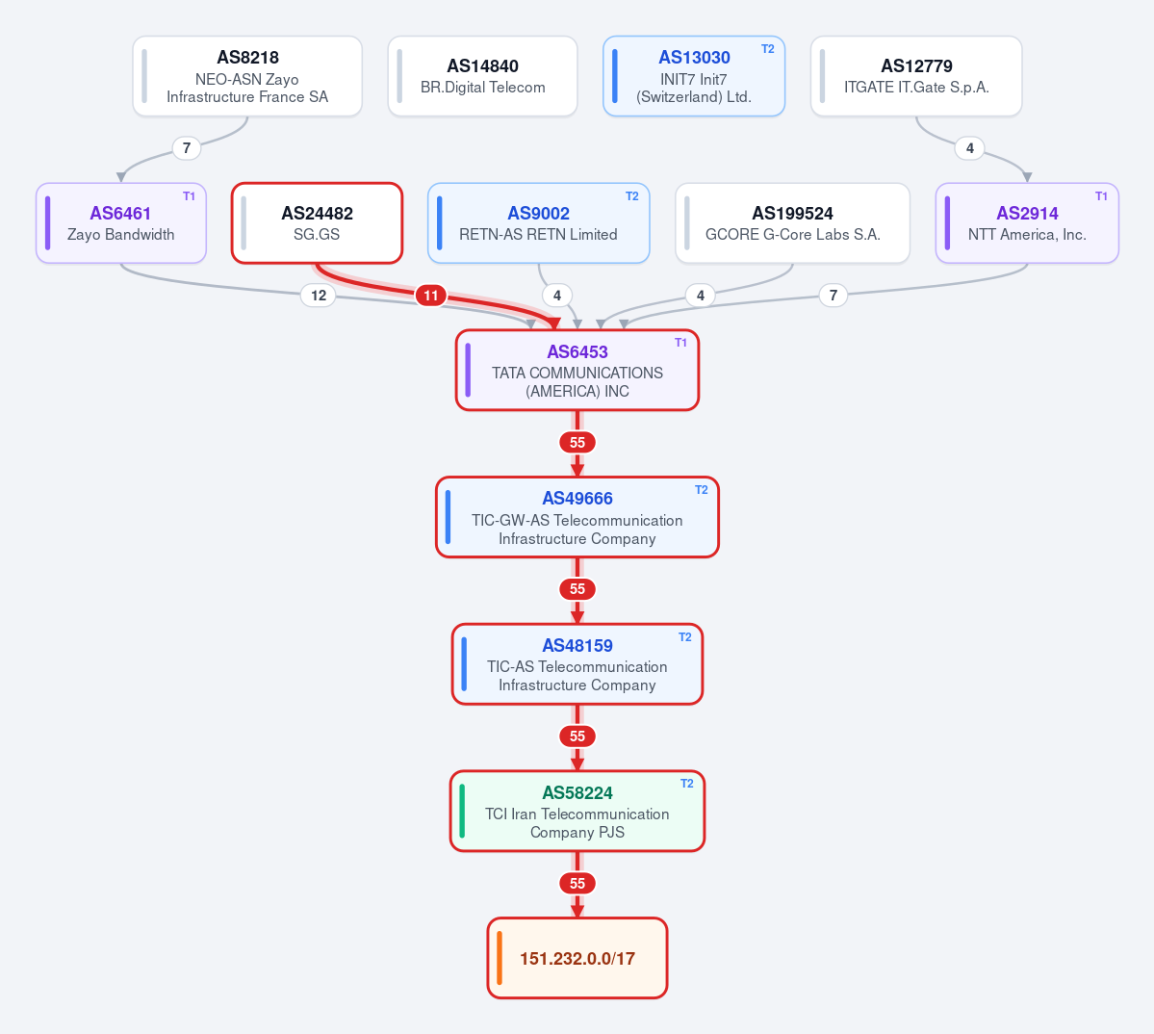Select the AS2914 NTT America node

pyautogui.click(x=1027, y=223)
